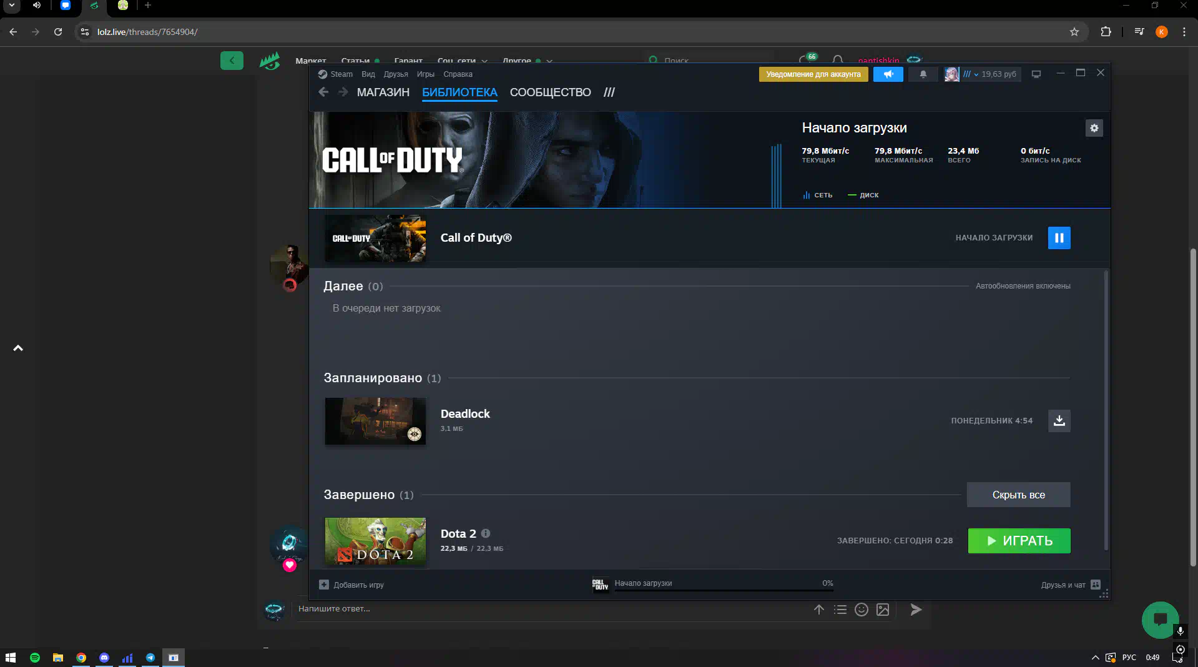Click the green ИГРАТЬ button for Dota 2

pos(1019,541)
